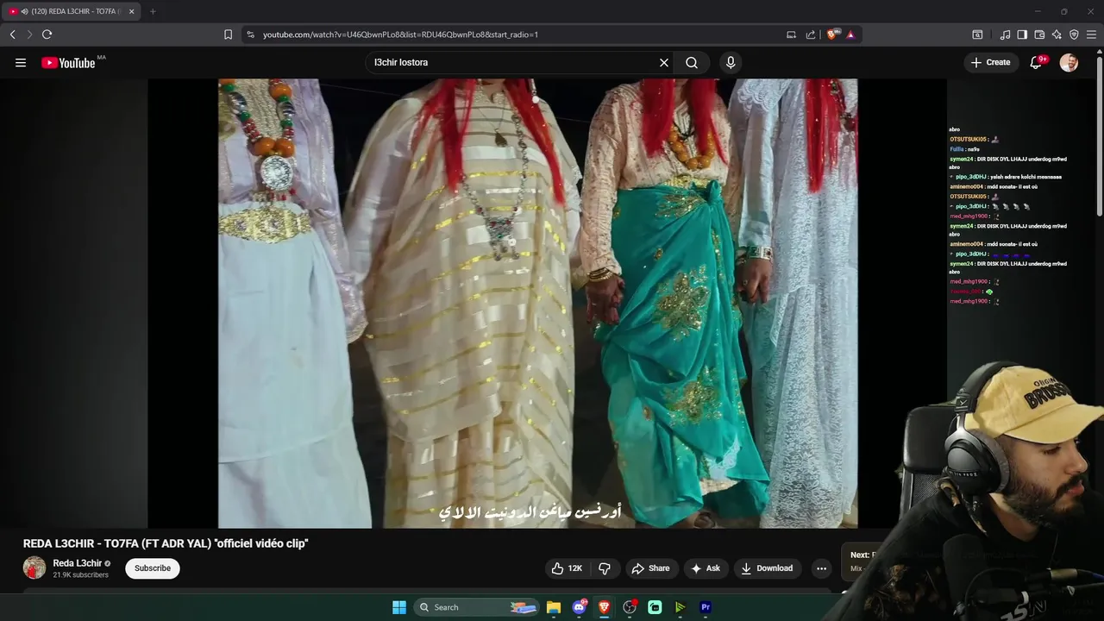This screenshot has width=1104, height=621.
Task: Open OBS Studio from the taskbar
Action: (630, 607)
